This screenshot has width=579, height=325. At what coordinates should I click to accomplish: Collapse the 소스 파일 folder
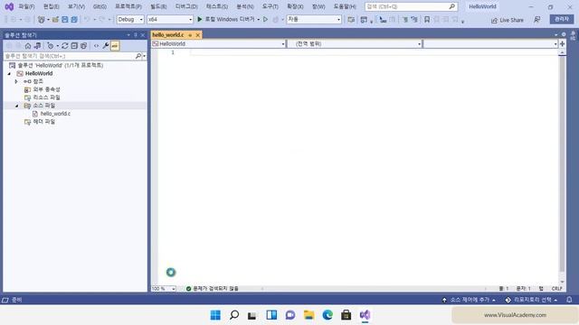(16, 106)
